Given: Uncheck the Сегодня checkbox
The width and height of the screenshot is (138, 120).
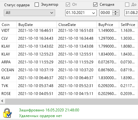Looking at the screenshot, I should pos(95,5).
